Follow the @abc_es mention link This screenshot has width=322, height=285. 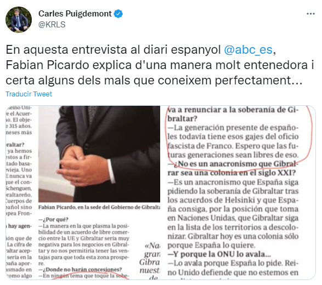tap(248, 50)
